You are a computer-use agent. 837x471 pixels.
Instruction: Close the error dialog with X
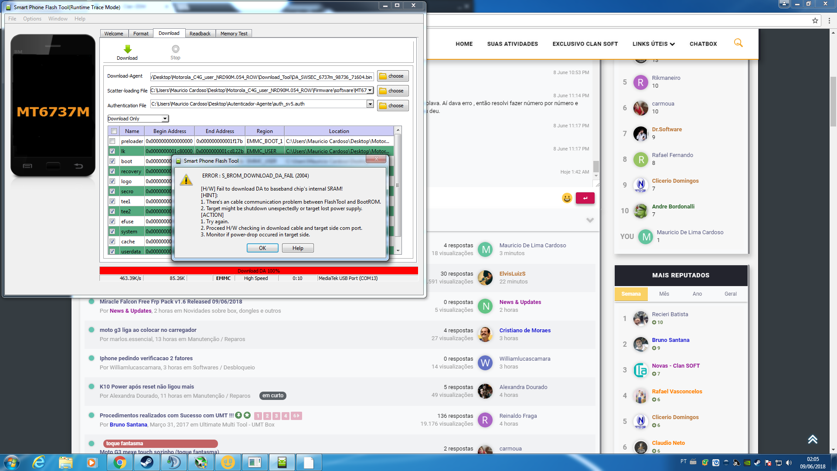pyautogui.click(x=376, y=159)
